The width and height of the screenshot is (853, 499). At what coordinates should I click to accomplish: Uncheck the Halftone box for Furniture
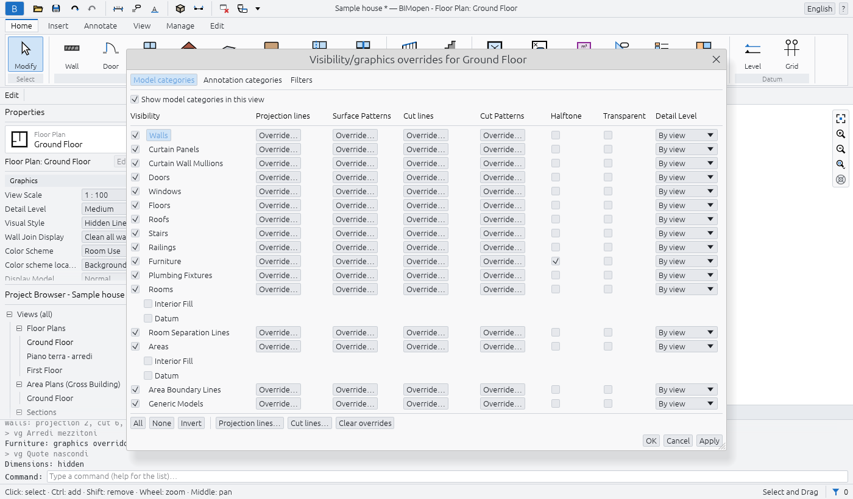click(x=556, y=261)
